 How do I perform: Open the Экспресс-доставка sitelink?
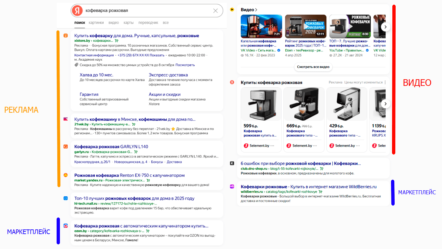(x=168, y=75)
